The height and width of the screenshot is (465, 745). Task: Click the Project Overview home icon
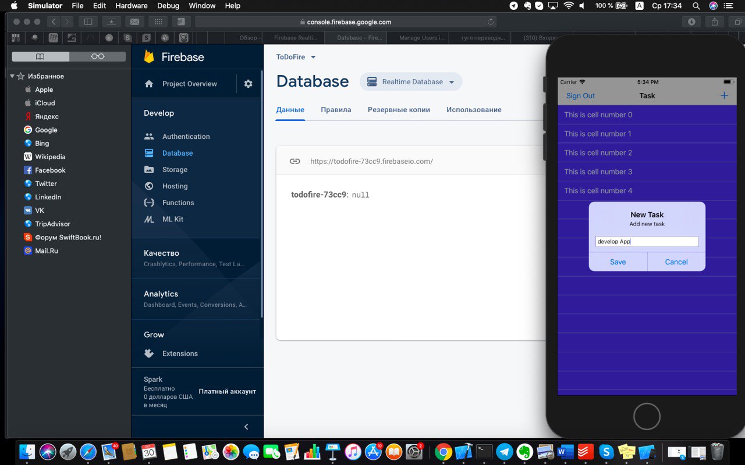coord(149,84)
